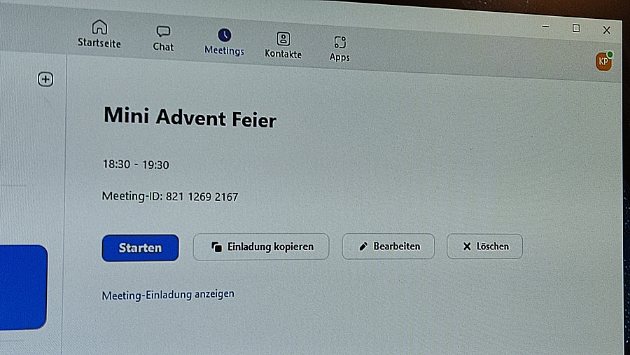Click the copy icon in Einladung kopieren
This screenshot has width=630, height=355.
pyautogui.click(x=216, y=246)
